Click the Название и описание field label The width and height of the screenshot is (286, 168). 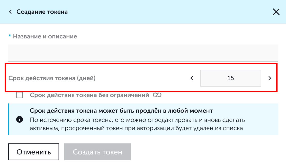45,36
